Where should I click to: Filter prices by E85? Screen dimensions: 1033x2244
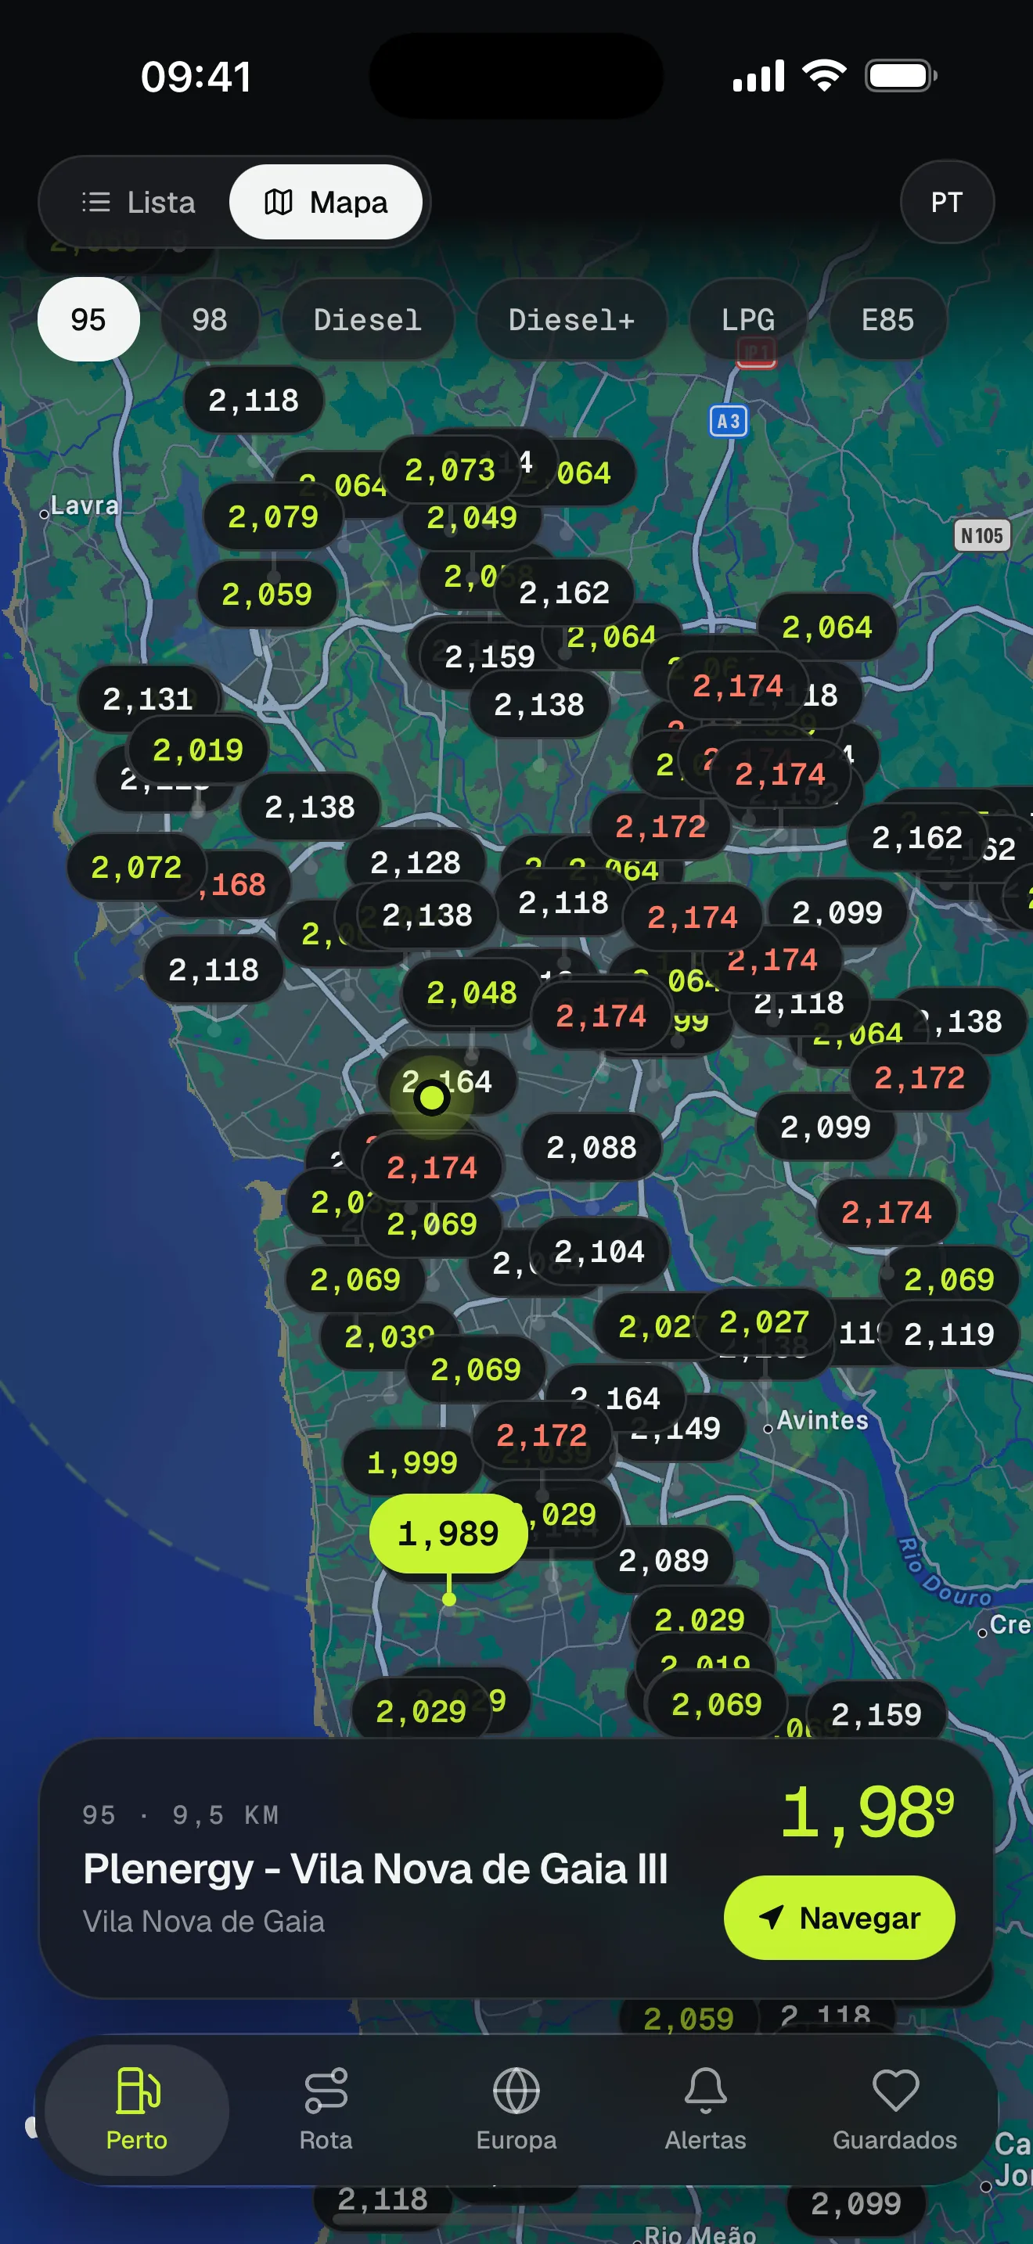click(x=887, y=320)
